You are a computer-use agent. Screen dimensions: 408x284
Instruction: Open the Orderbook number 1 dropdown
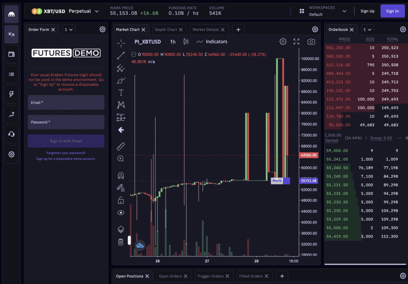click(x=367, y=29)
